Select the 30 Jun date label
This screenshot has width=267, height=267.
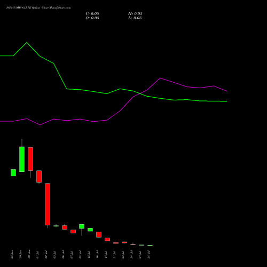[29, 254]
